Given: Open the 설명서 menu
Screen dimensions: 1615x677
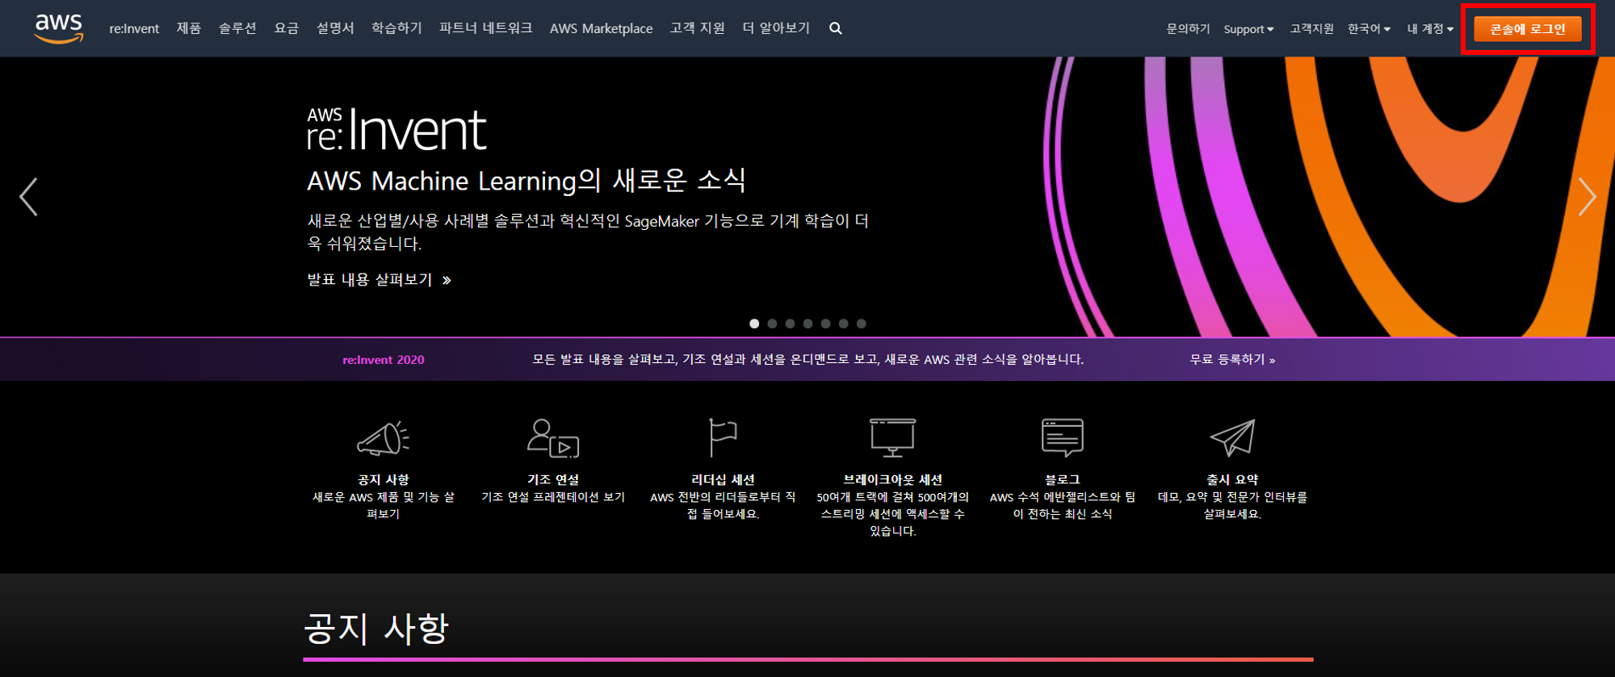Looking at the screenshot, I should click(x=335, y=28).
